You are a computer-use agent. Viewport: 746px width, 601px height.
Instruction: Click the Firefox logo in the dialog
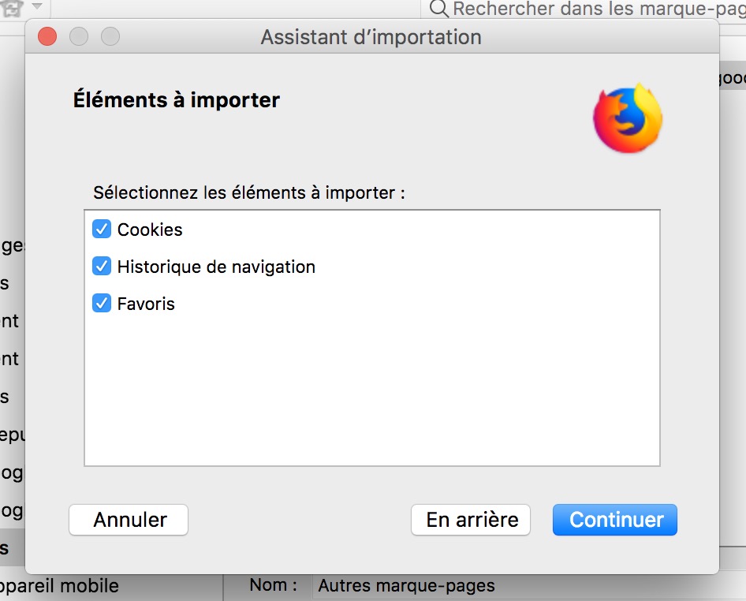point(628,118)
